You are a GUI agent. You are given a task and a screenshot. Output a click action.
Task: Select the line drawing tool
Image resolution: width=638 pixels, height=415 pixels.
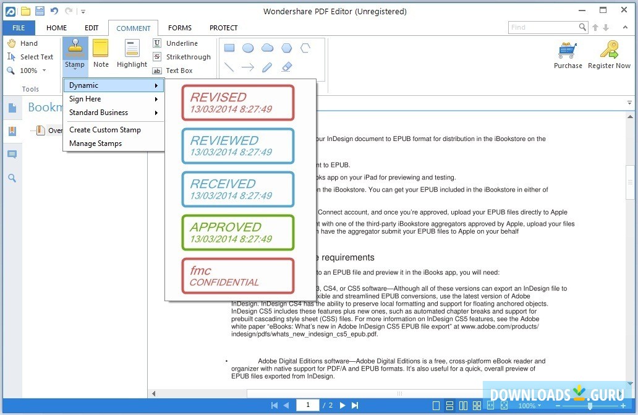pos(229,67)
